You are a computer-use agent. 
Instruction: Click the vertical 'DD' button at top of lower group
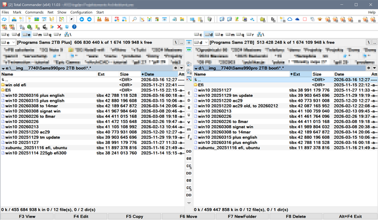pyautogui.click(x=189, y=152)
